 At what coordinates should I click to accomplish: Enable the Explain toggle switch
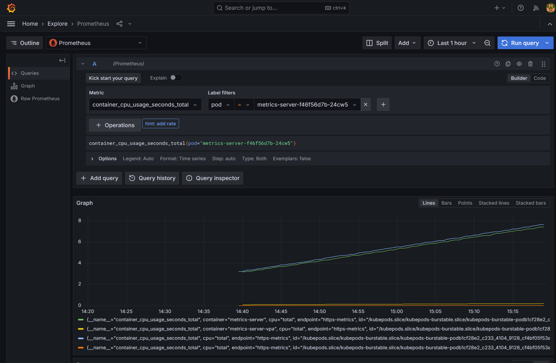176,78
